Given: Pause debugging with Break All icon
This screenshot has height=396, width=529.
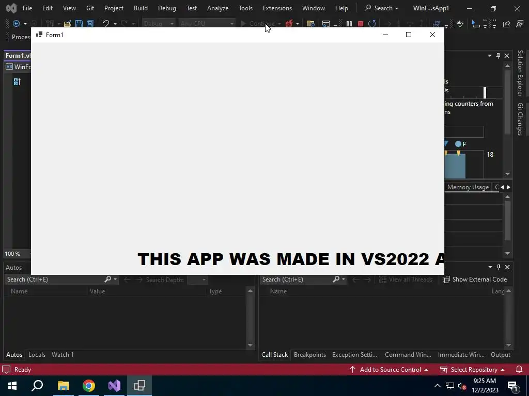Looking at the screenshot, I should click(x=349, y=24).
